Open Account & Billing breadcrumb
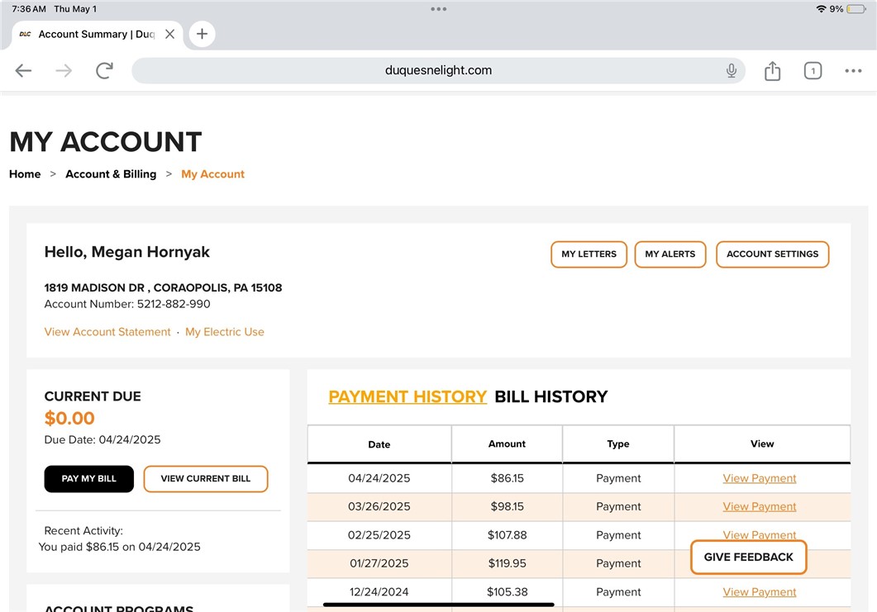Viewport: 877px width, 612px height. click(111, 173)
